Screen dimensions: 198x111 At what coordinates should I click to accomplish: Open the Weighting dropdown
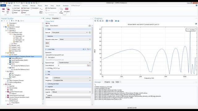[71, 80]
